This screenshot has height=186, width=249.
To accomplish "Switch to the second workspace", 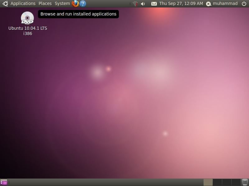I will pos(217,182).
